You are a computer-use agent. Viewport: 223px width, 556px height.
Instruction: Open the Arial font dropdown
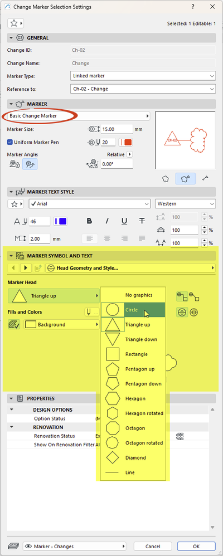89,204
